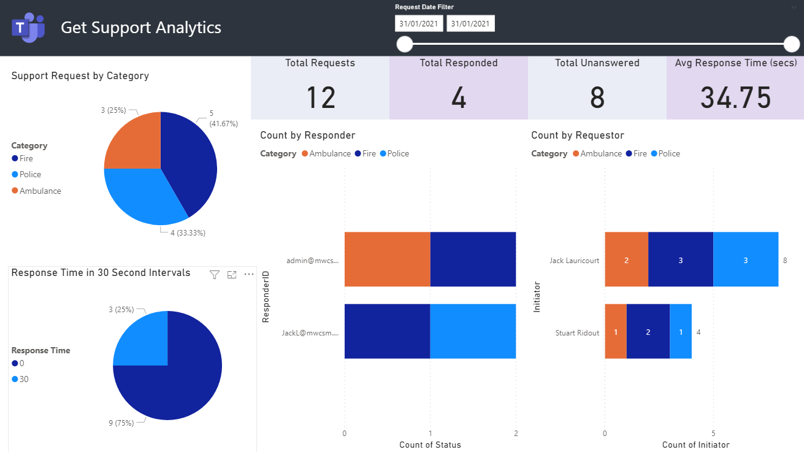This screenshot has height=452, width=804.
Task: Click Police in Count by Requestor legend
Action: click(x=665, y=153)
